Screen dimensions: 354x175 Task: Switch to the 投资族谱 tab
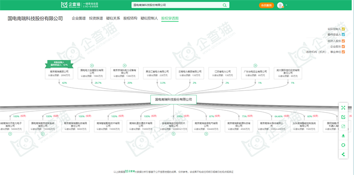tap(96, 19)
